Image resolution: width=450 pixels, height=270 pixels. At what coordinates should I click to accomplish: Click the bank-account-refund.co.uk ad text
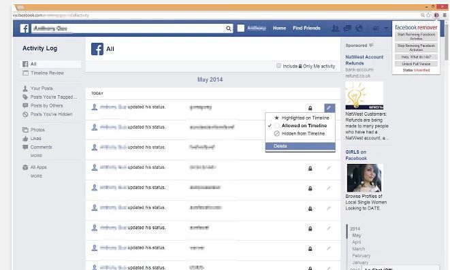click(x=359, y=73)
